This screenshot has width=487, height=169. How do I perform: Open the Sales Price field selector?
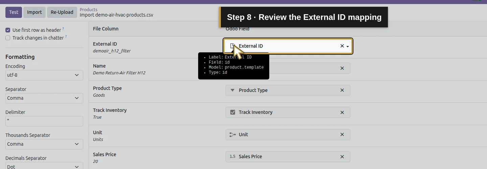tap(288, 156)
